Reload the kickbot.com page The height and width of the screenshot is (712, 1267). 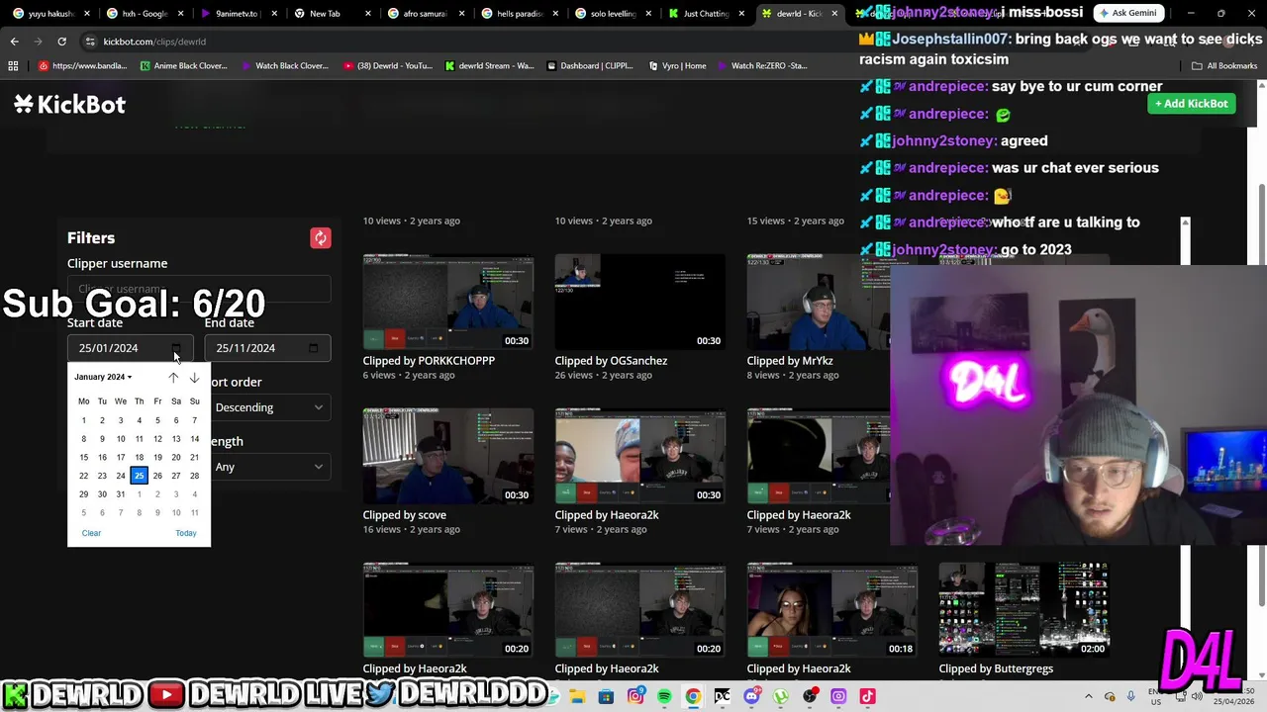61,42
